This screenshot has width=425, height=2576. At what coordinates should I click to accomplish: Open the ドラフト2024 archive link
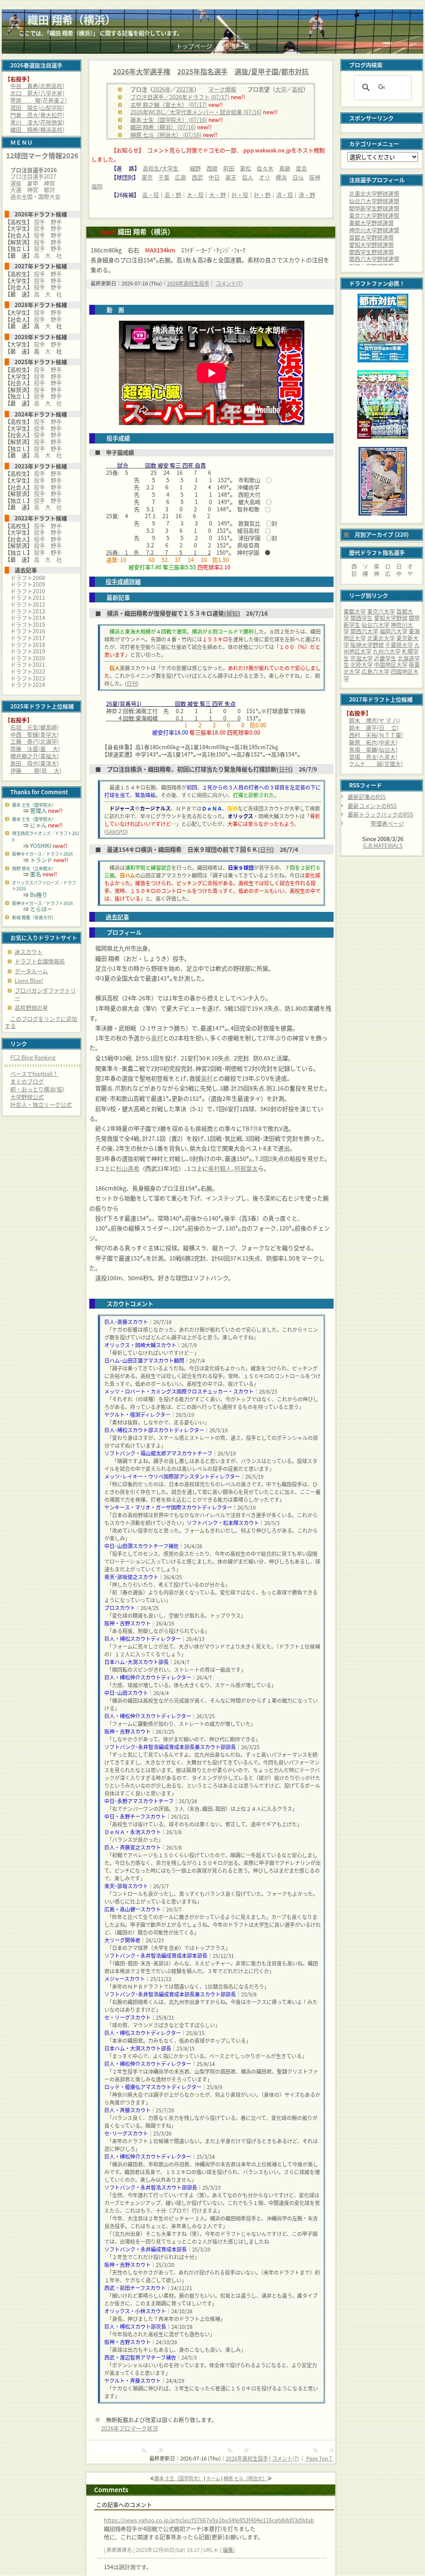tap(28, 685)
